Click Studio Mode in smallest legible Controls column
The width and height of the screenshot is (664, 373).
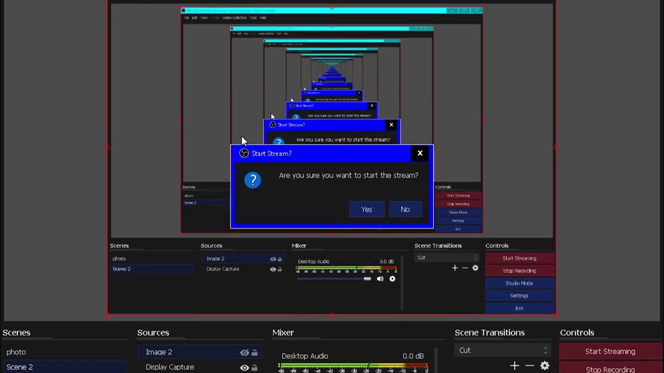[458, 212]
